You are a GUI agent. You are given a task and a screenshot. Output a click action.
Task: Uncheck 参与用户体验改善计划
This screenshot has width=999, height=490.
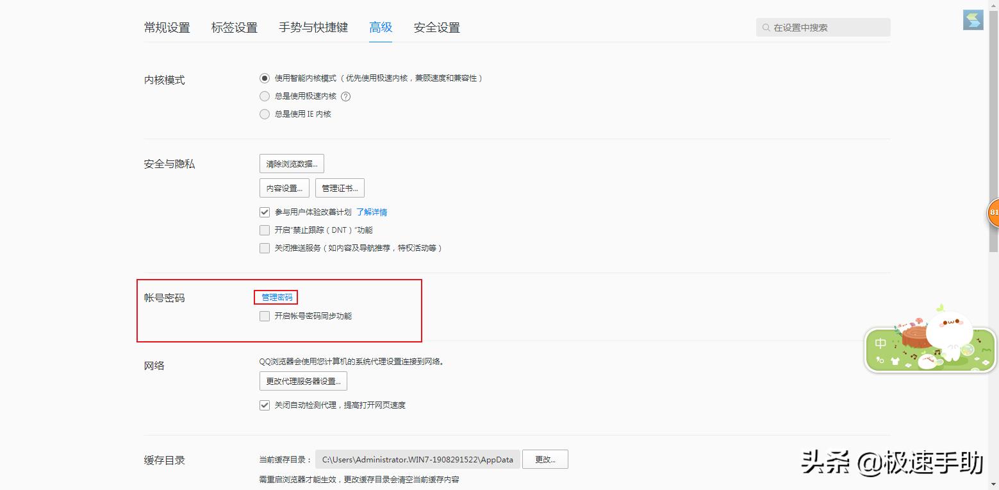pos(265,212)
